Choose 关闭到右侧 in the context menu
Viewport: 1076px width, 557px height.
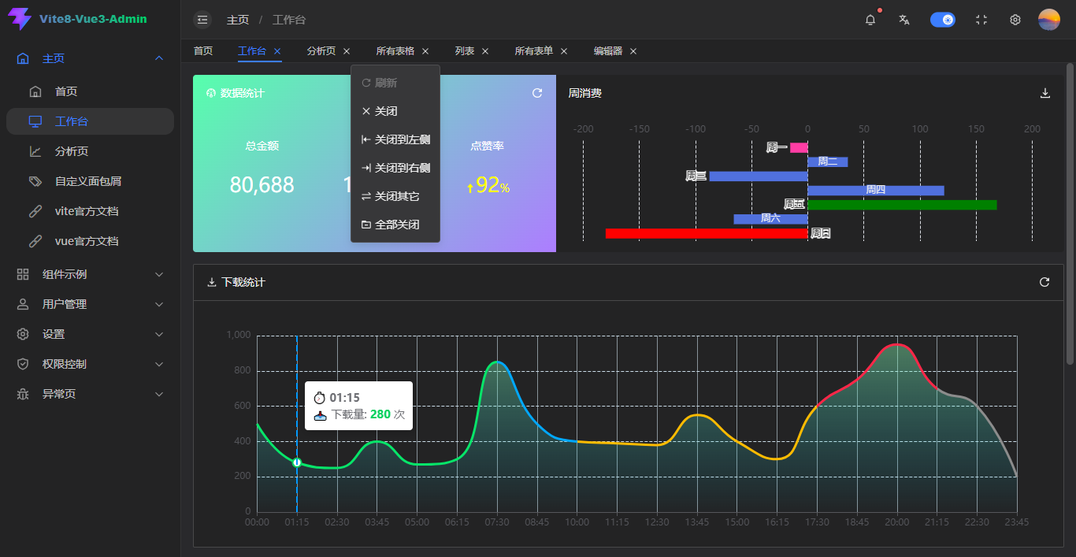pos(395,168)
